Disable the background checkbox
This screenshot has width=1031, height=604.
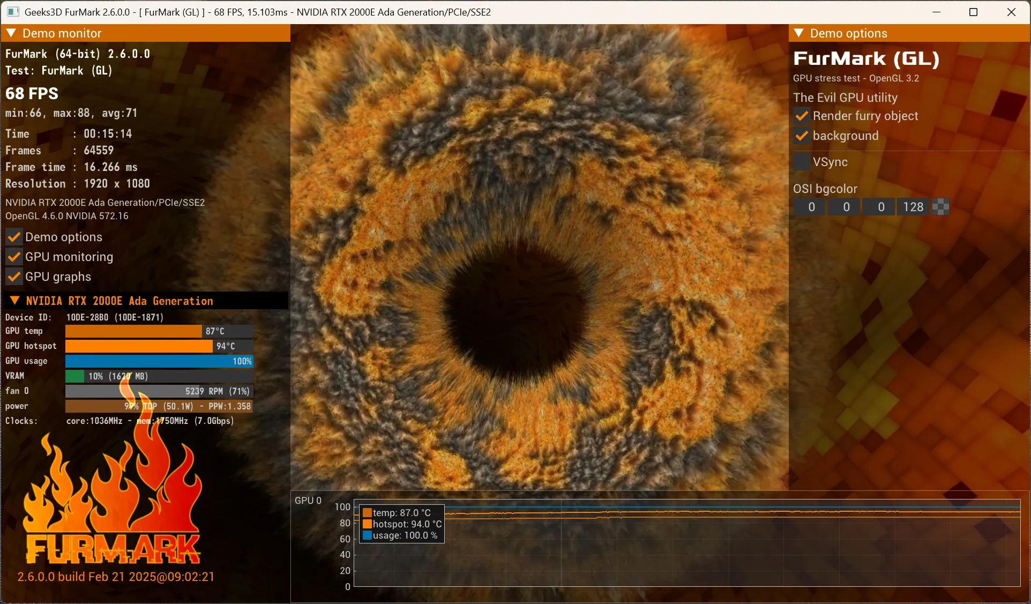click(x=802, y=136)
